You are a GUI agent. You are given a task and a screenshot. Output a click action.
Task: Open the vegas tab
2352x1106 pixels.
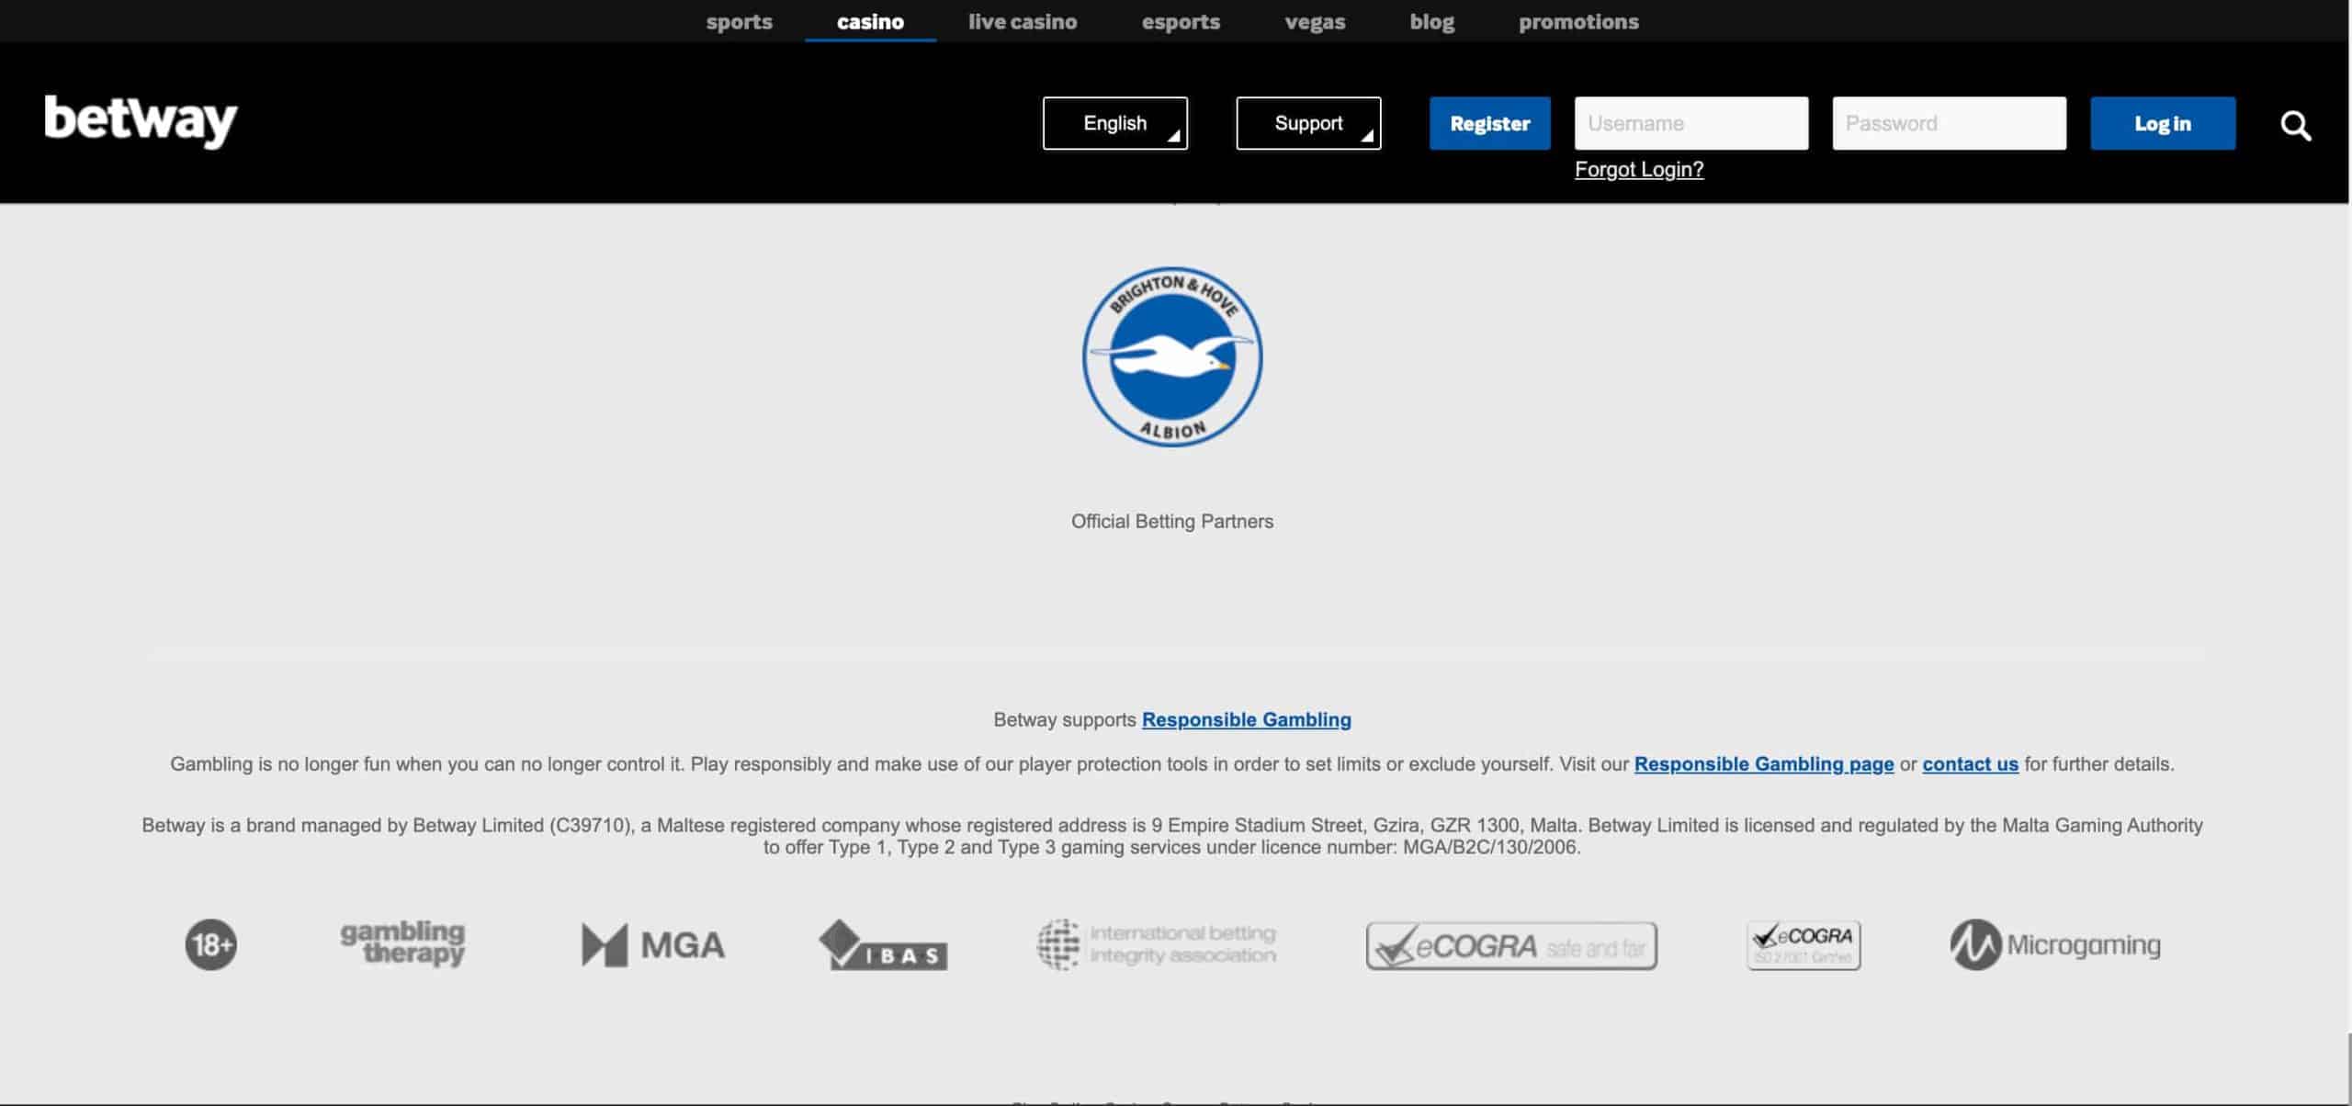click(1315, 21)
